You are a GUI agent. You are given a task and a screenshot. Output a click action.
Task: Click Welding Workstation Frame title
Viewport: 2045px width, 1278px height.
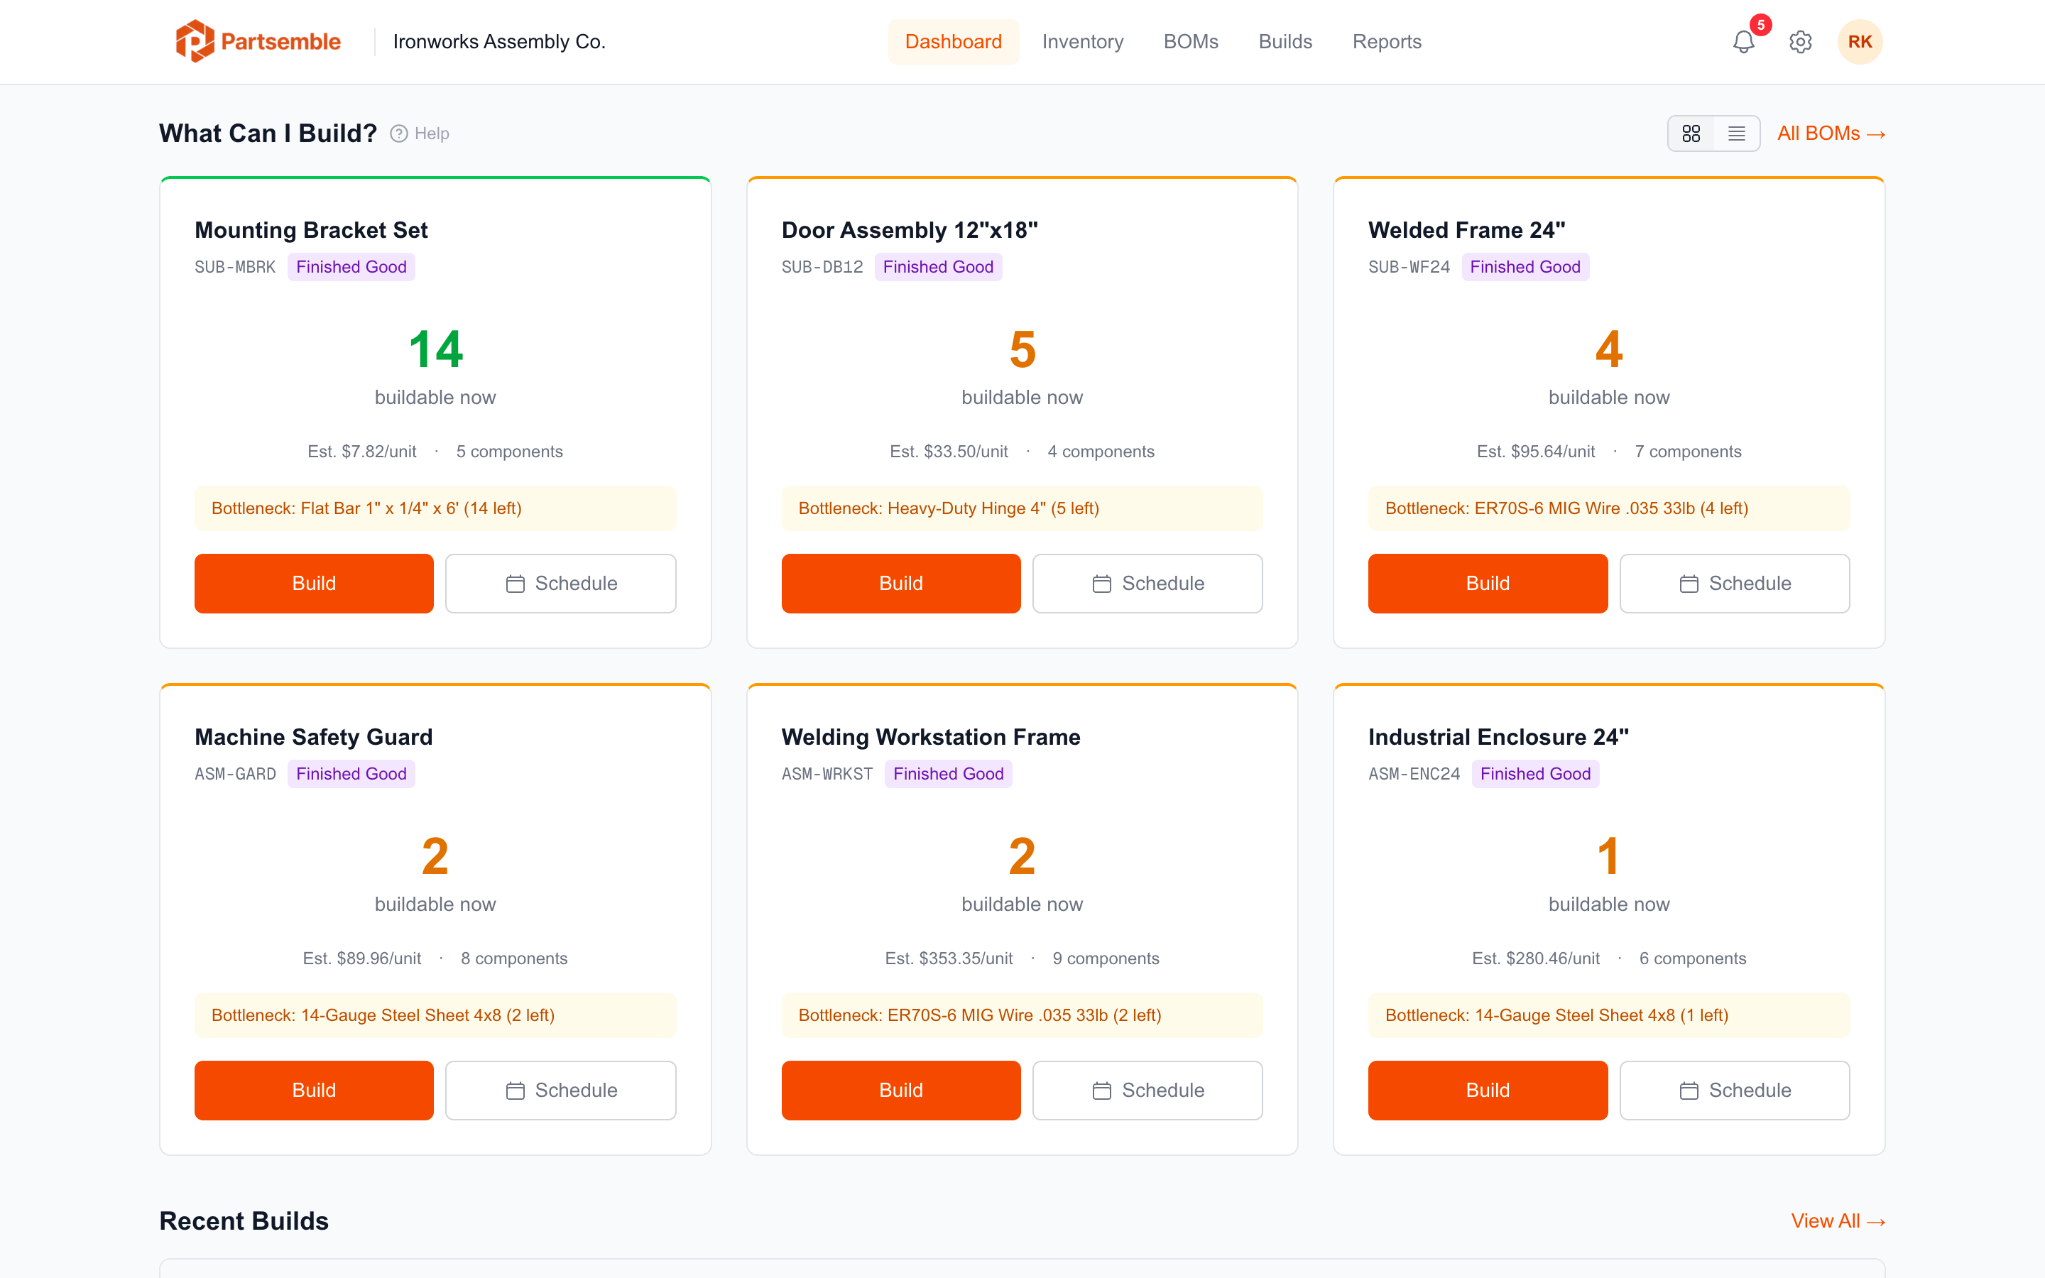[x=930, y=737]
